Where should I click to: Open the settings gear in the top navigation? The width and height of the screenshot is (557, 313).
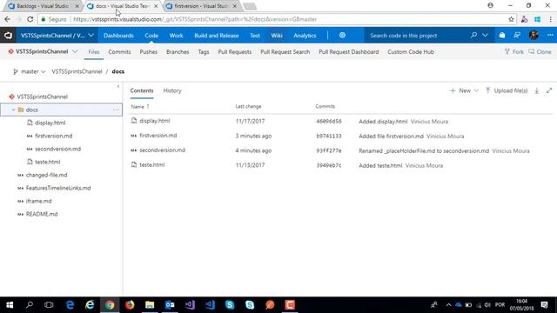342,35
